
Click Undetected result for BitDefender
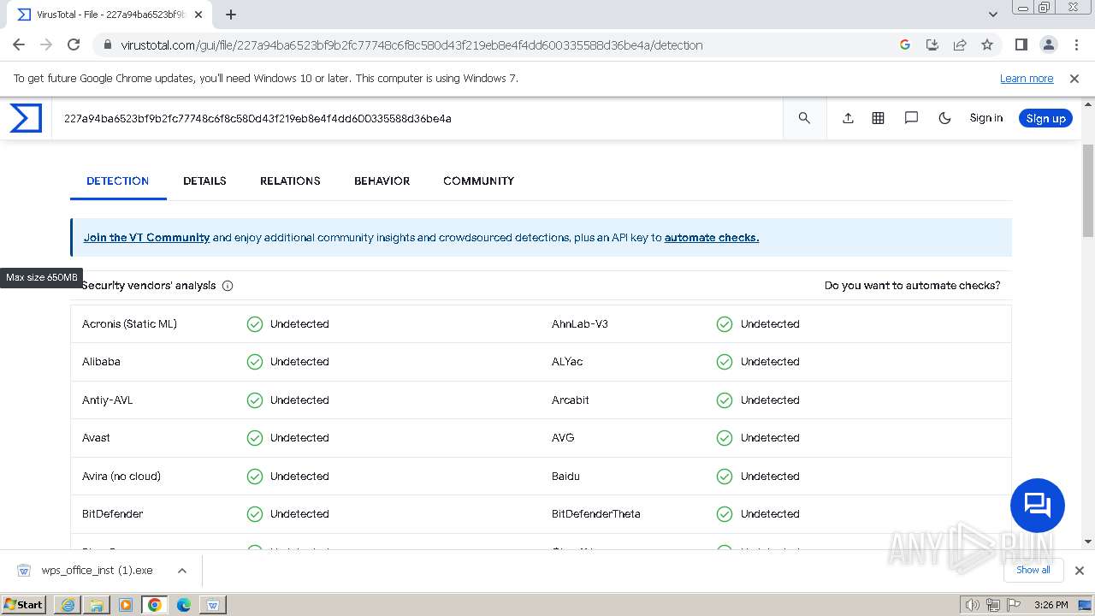pyautogui.click(x=299, y=514)
